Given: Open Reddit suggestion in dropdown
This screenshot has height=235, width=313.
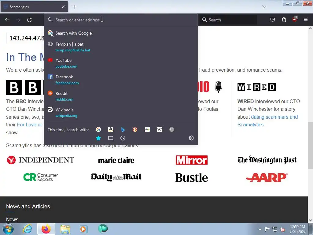Looking at the screenshot, I should (x=121, y=96).
